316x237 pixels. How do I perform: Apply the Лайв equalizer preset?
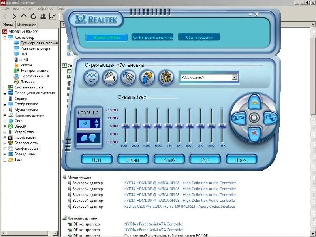pos(133,160)
